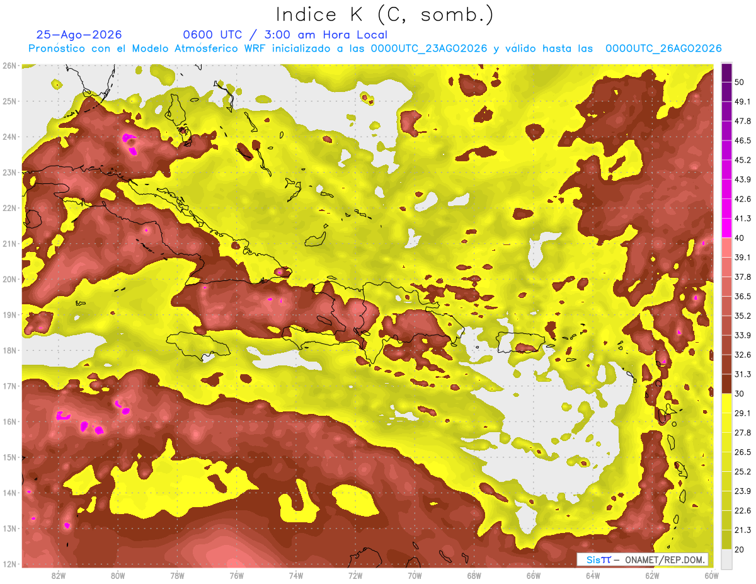Image resolution: width=756 pixels, height=584 pixels.
Task: Click the color scale value "26.5"
Action: (743, 452)
